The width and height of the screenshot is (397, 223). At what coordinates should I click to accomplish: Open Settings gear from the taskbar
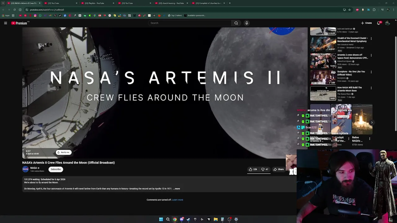236,219
